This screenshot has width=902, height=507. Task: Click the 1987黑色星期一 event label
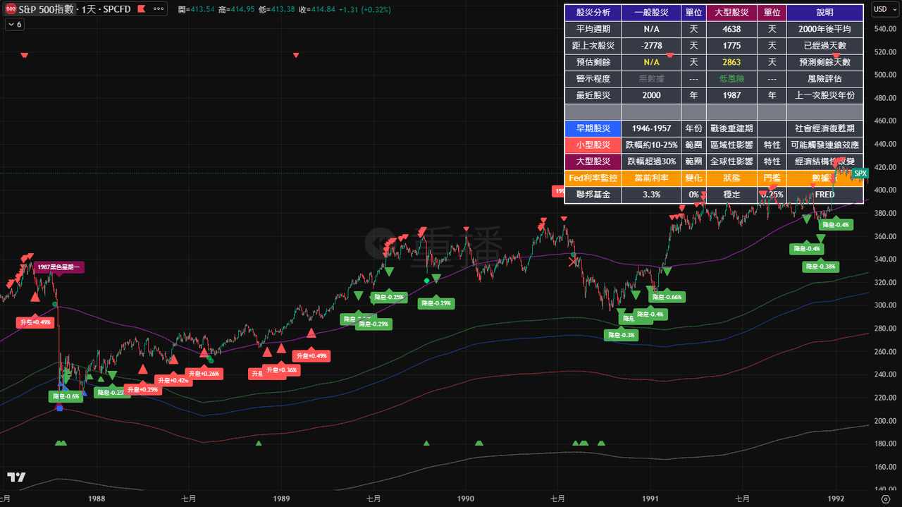coord(58,267)
